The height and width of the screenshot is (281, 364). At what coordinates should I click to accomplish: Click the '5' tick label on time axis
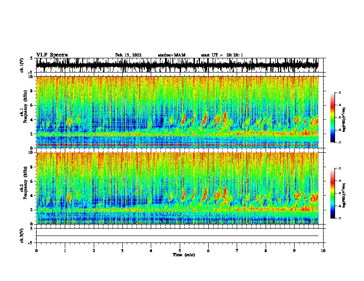click(180, 251)
